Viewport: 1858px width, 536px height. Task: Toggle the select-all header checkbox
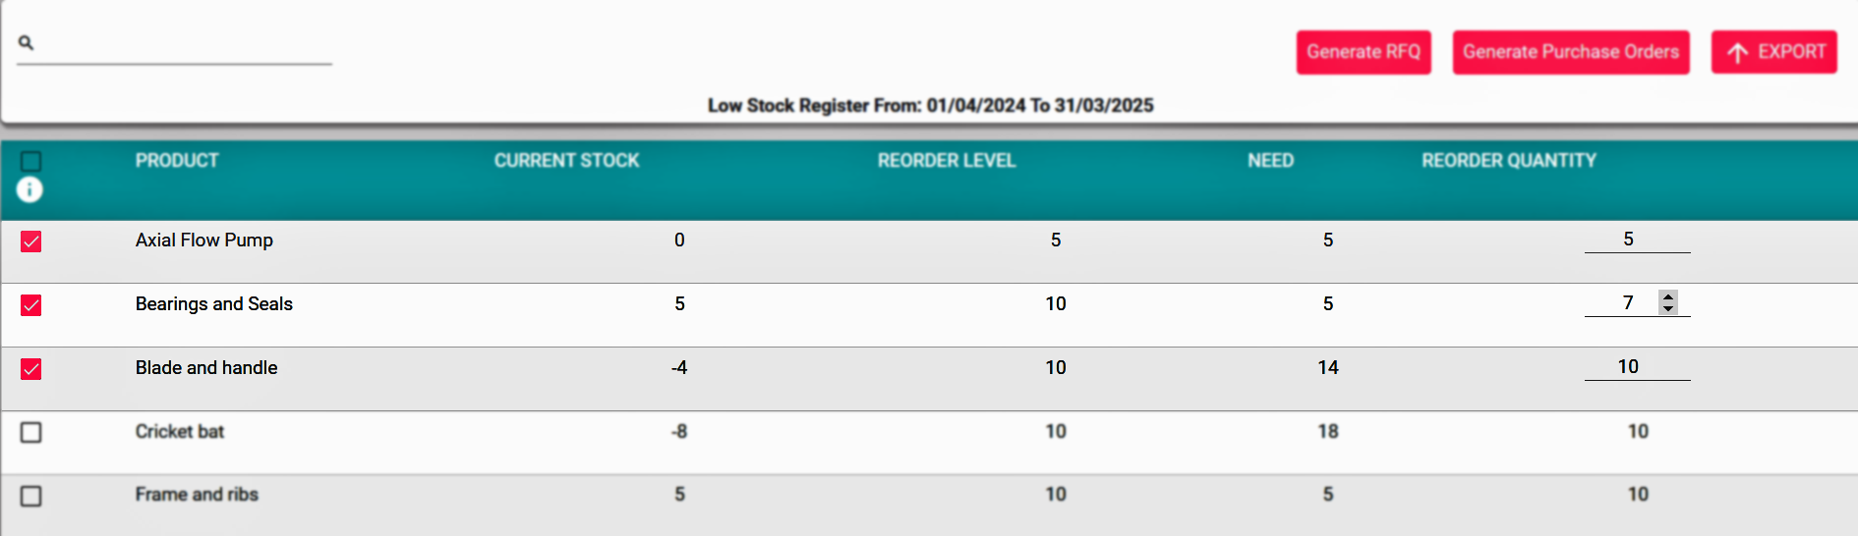click(31, 161)
